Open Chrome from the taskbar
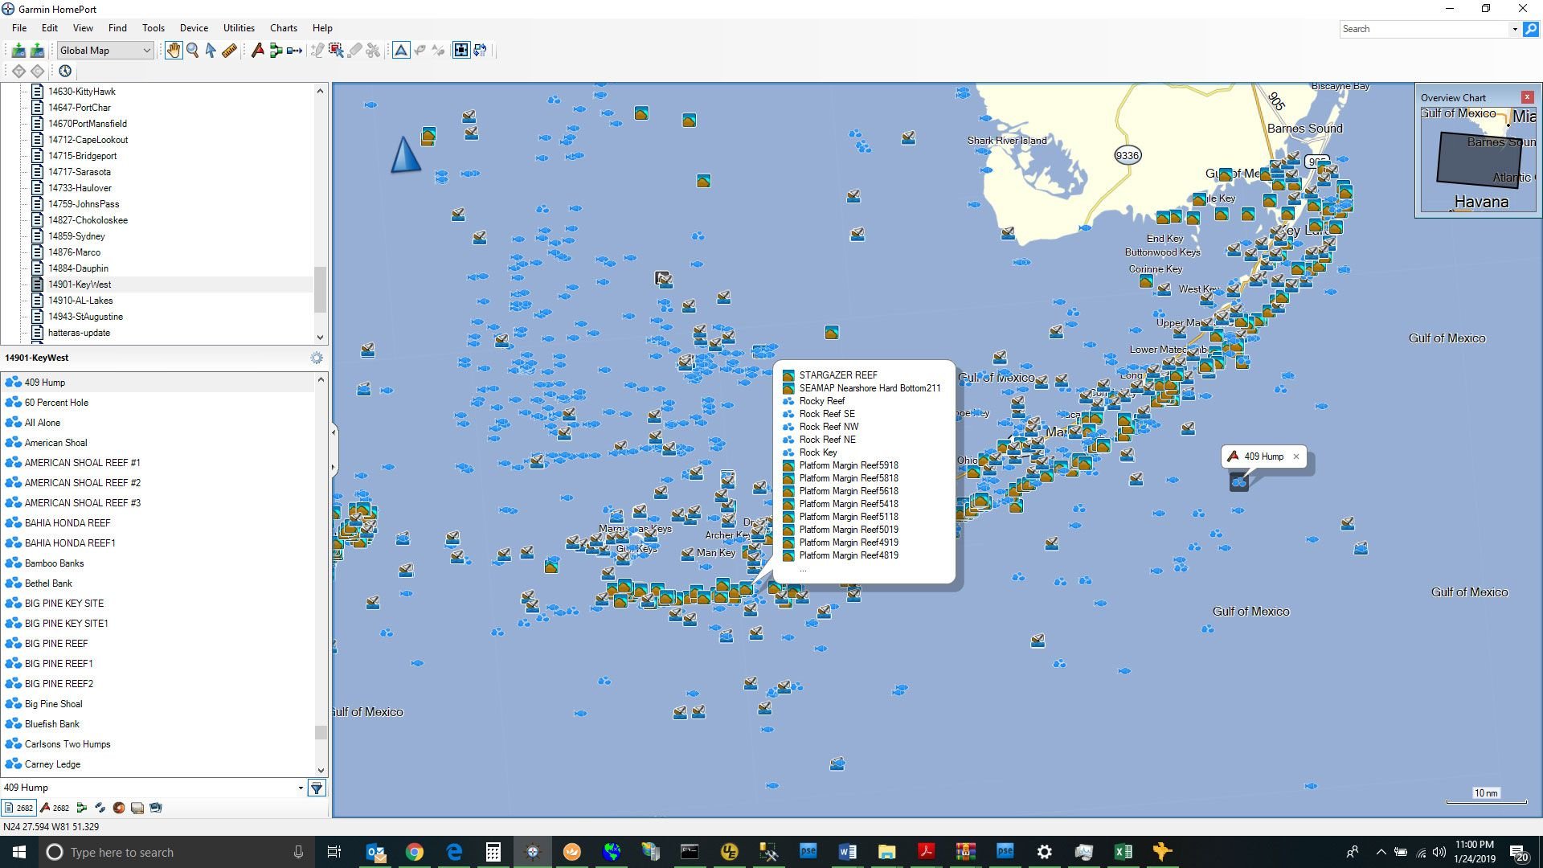The image size is (1543, 868). [x=415, y=852]
